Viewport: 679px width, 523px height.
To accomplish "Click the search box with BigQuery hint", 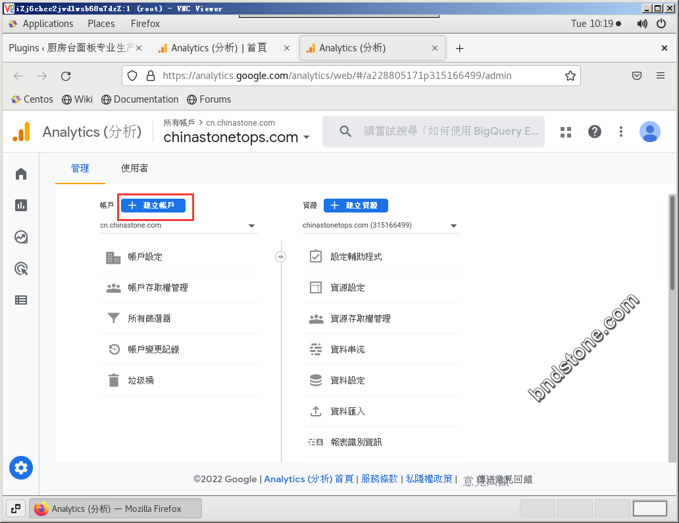I will 434,132.
